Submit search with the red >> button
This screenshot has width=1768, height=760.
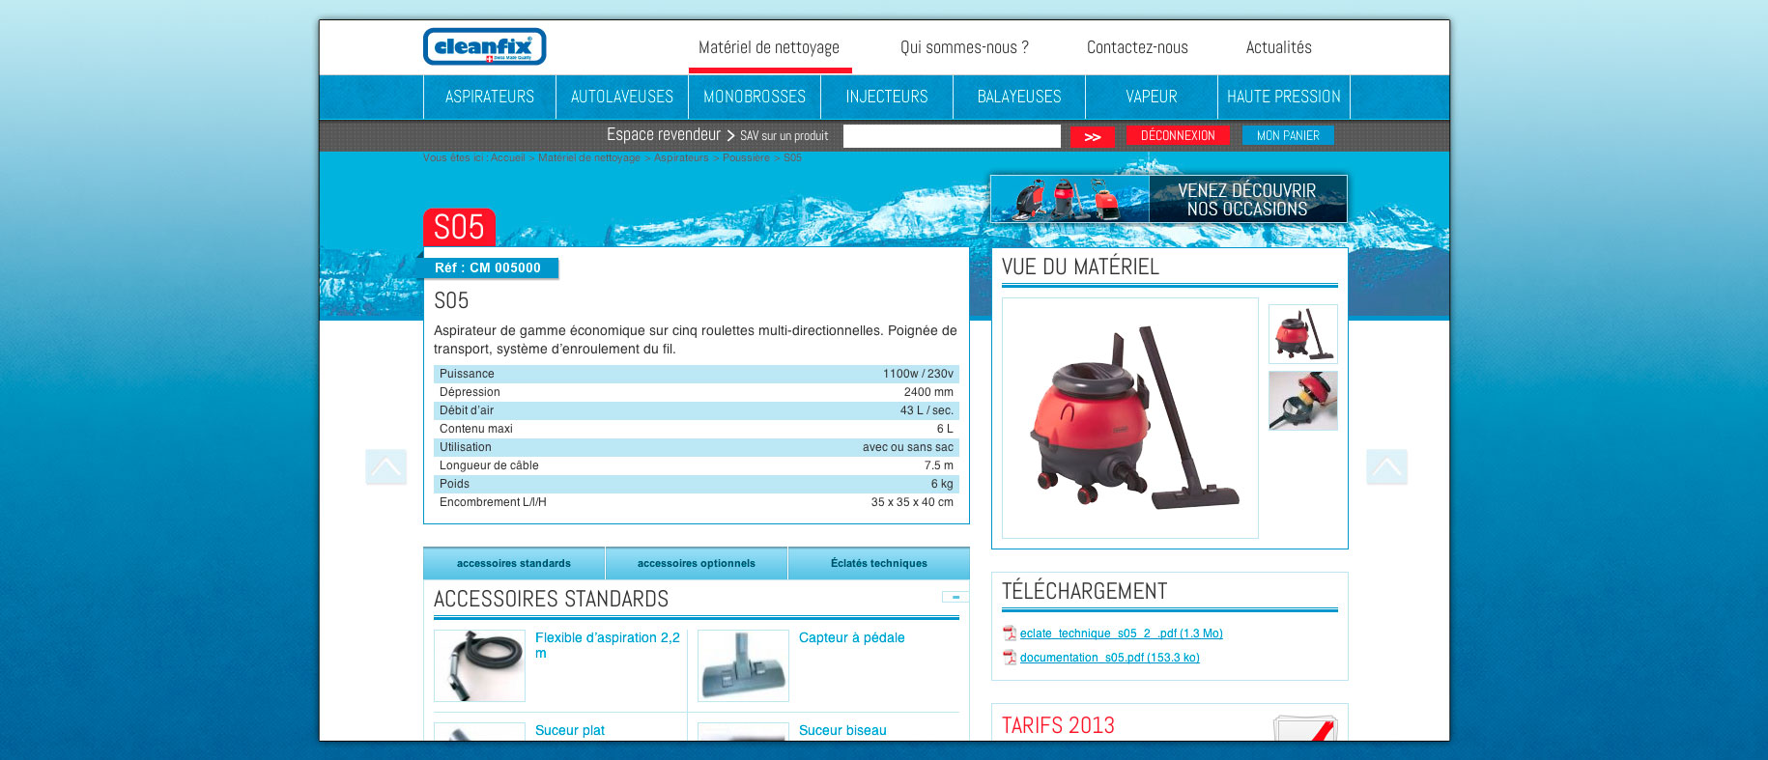[x=1092, y=137]
